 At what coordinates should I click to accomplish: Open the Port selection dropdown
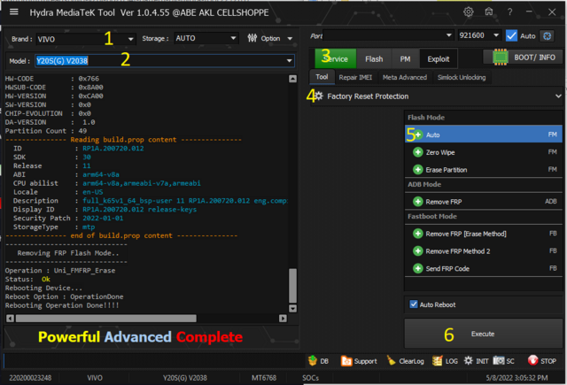point(388,35)
